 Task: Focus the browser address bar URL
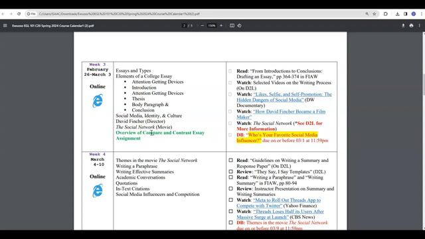120,14
